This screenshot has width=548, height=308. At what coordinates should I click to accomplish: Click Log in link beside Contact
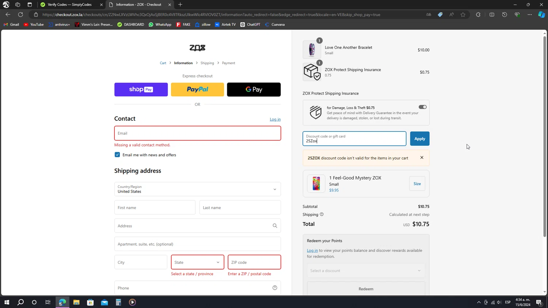pyautogui.click(x=275, y=119)
